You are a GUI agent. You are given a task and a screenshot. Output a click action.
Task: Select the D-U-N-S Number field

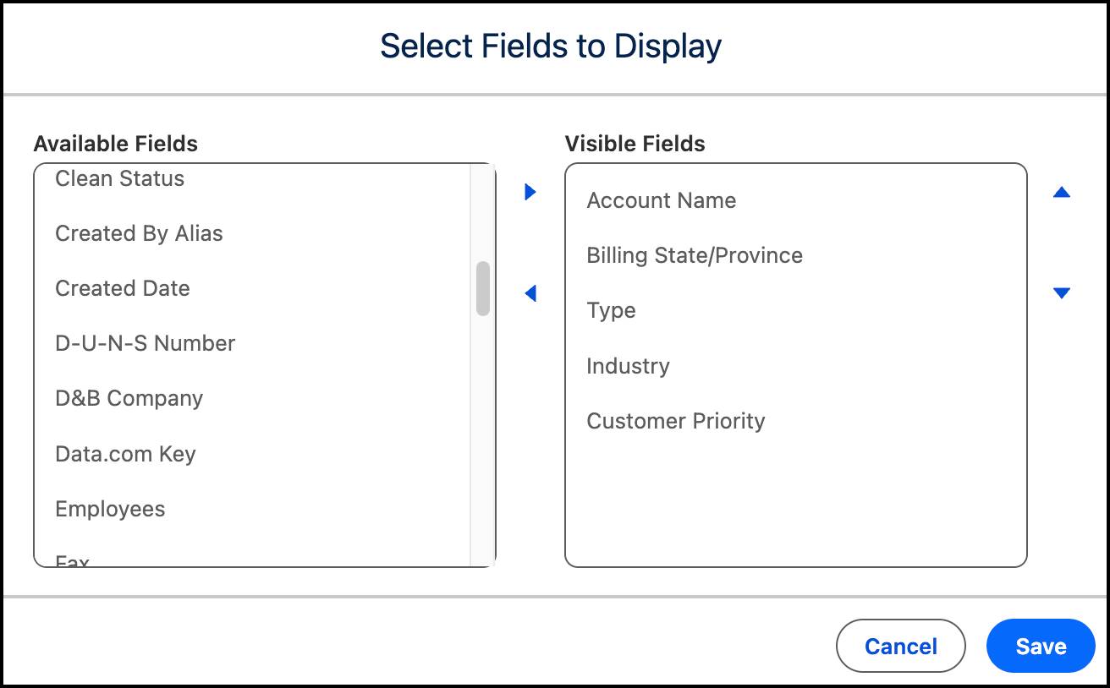(x=145, y=343)
